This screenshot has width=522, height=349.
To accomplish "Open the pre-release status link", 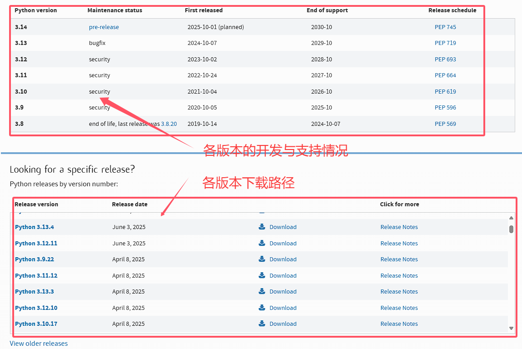I will click(x=104, y=27).
